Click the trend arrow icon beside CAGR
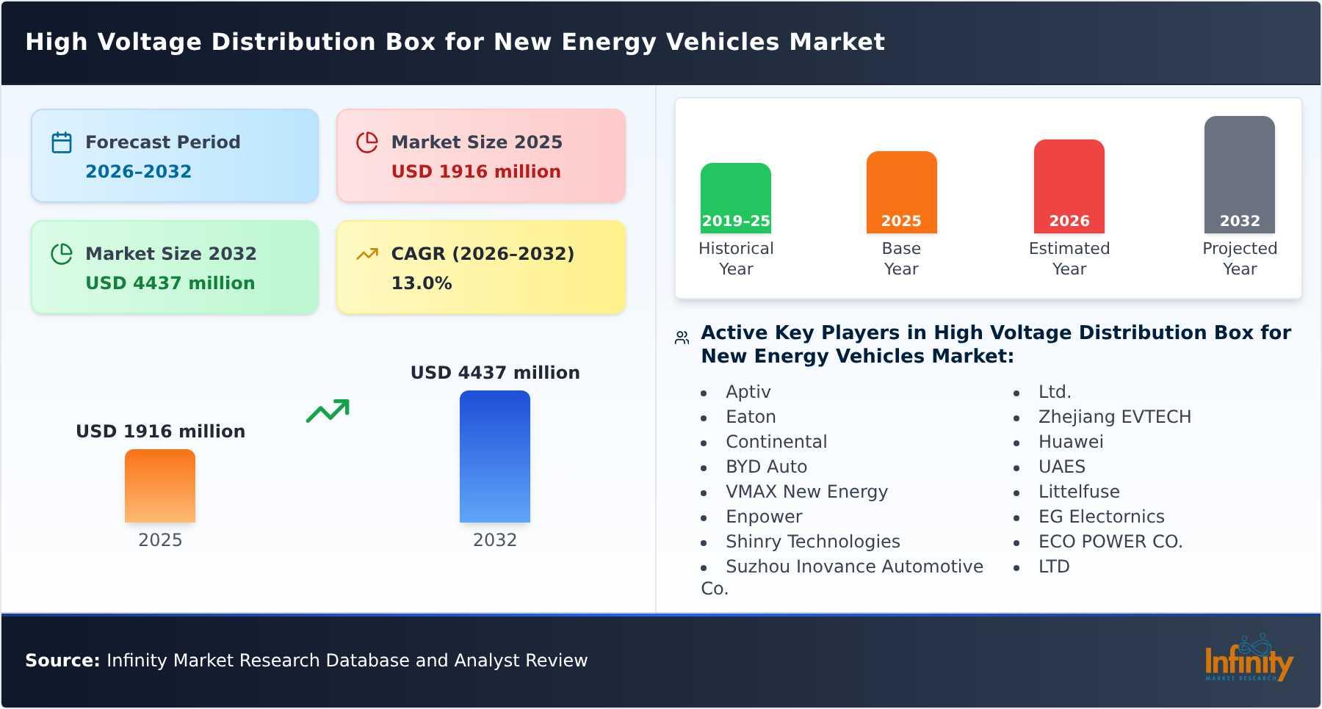 (x=367, y=254)
